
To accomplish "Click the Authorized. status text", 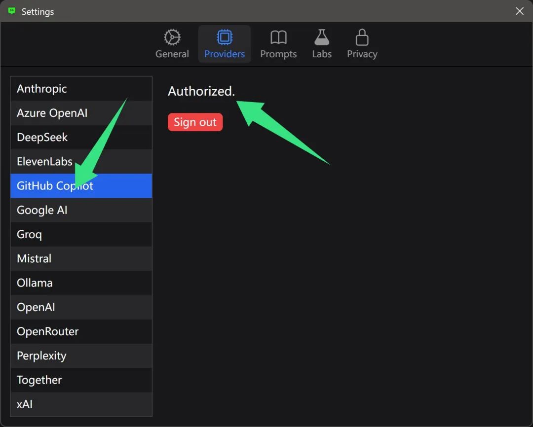I will pos(201,91).
